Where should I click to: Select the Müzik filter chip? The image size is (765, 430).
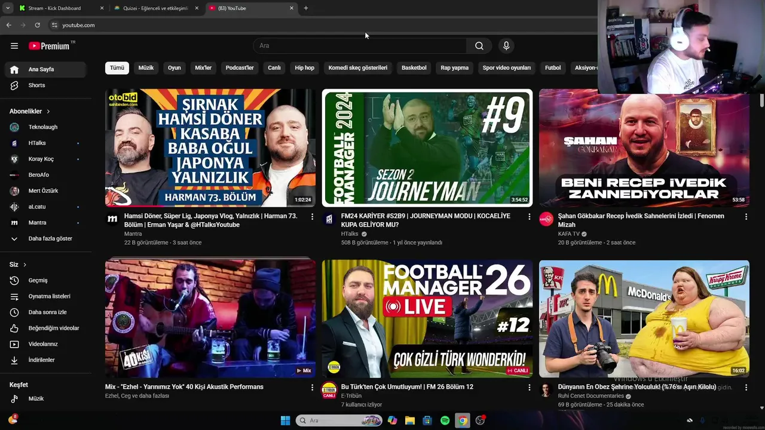tap(146, 68)
